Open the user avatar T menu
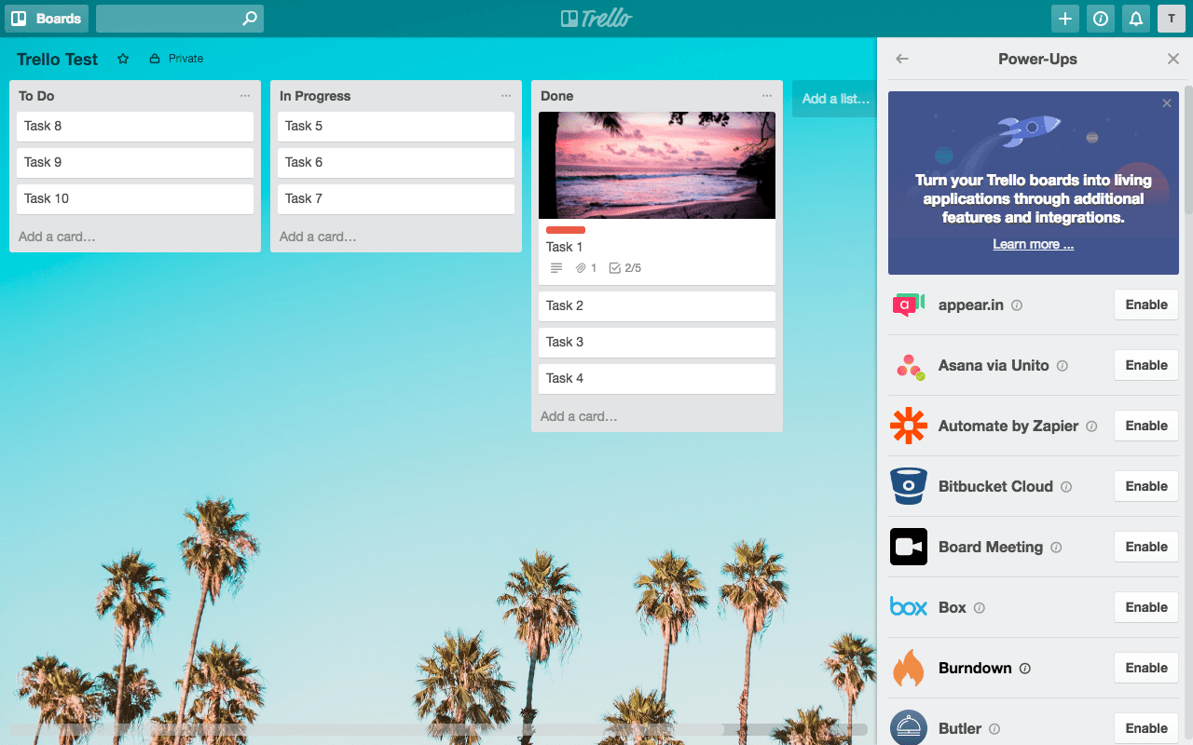 click(x=1172, y=19)
